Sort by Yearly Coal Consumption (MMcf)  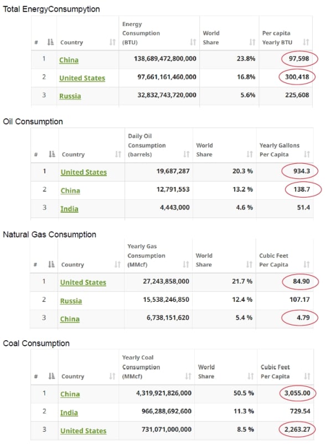pyautogui.click(x=188, y=376)
